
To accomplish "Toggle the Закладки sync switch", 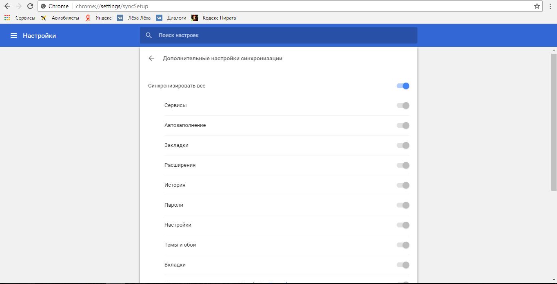I will (403, 145).
